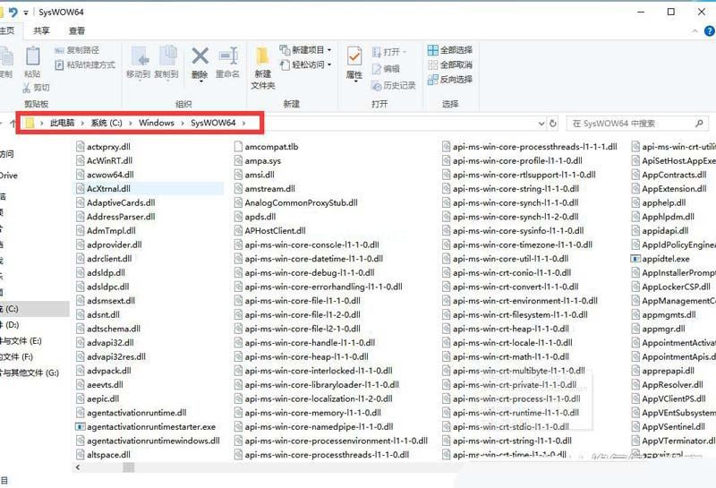Image resolution: width=716 pixels, height=488 pixels.
Task: Switch to the View ribbon tab
Action: click(77, 30)
